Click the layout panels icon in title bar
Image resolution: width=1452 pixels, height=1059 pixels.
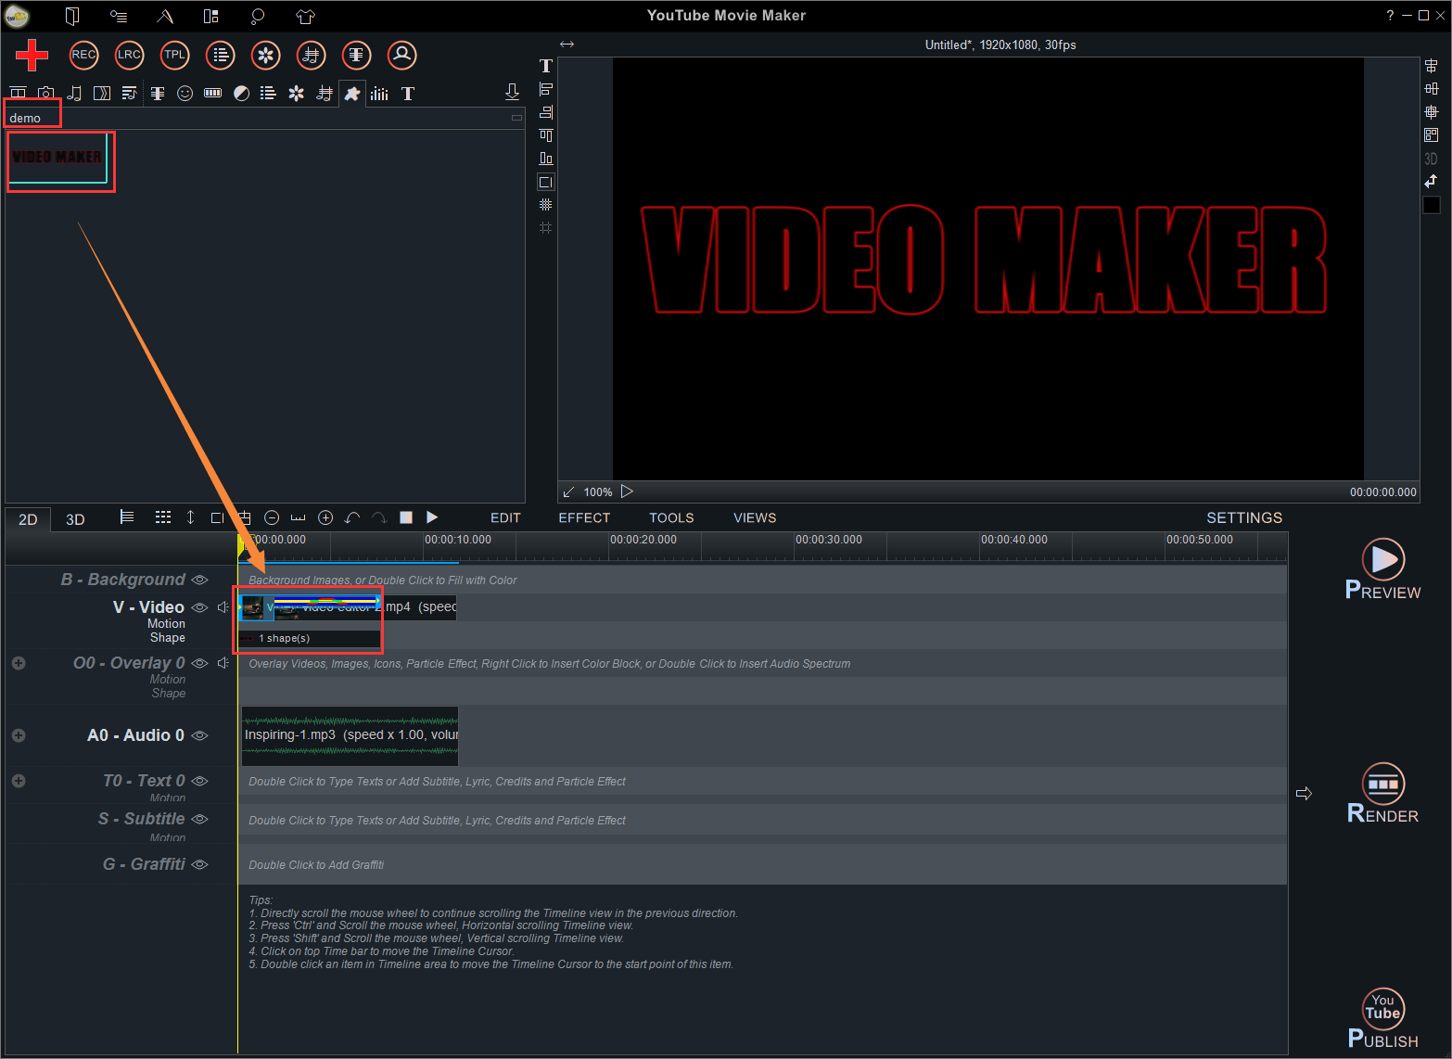tap(211, 16)
